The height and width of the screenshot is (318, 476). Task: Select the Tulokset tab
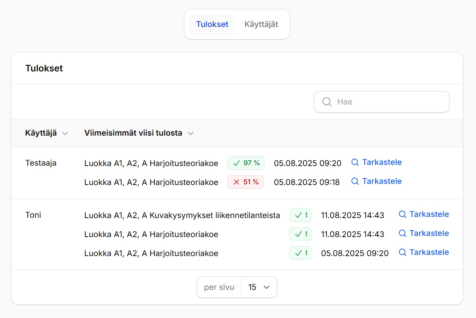tap(212, 24)
